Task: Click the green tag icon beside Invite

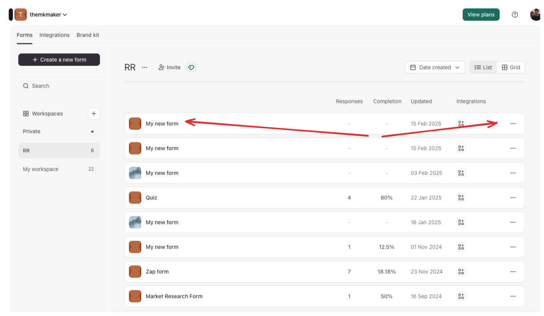Action: coord(191,67)
